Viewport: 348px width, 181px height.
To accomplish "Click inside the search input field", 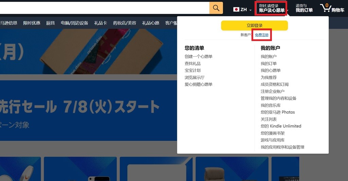I will coord(104,8).
